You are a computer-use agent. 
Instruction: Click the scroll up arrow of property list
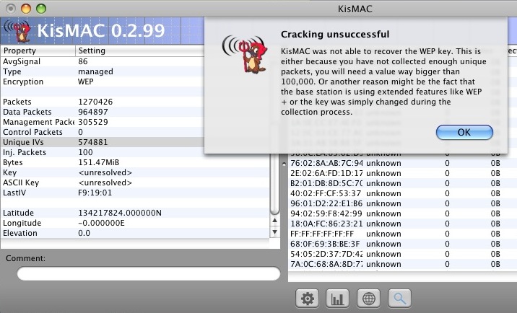tap(274, 221)
